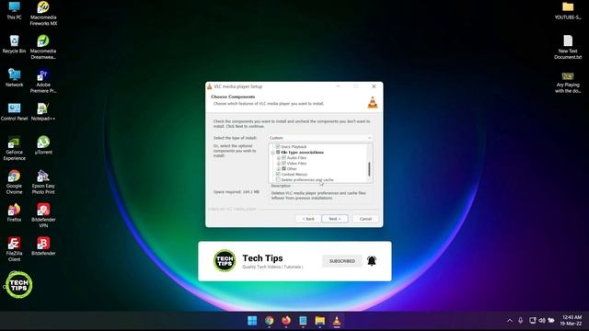Switch to Firefox in the taskbar
Viewport: 589px width, 331px height.
pos(286,321)
